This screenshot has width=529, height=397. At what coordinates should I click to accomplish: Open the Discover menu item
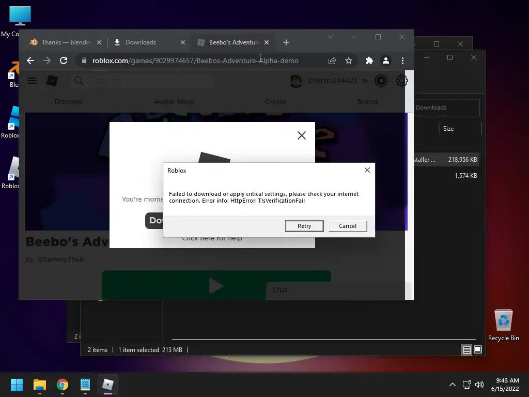(x=69, y=101)
